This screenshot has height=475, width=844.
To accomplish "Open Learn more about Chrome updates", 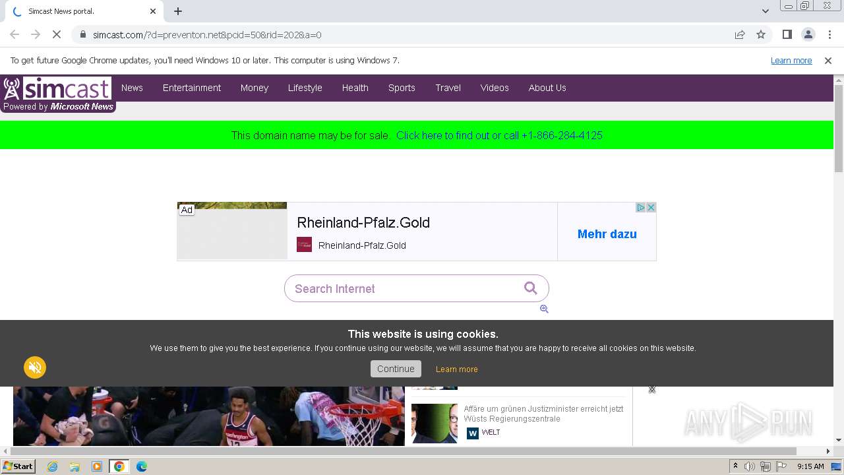I will click(791, 61).
